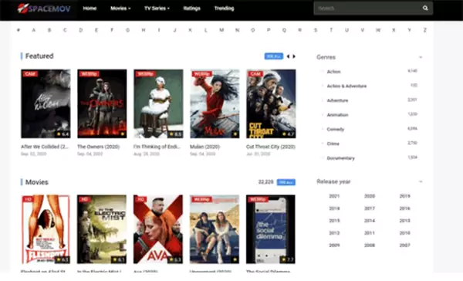The image size is (463, 281).
Task: Select release year 2010
Action: [404, 233]
